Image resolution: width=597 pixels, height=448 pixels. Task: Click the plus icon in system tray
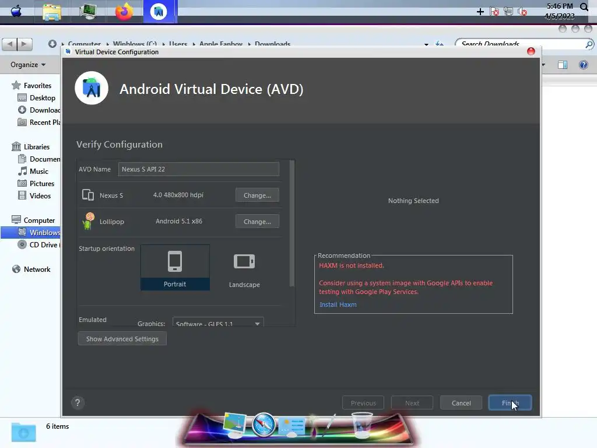coord(480,12)
